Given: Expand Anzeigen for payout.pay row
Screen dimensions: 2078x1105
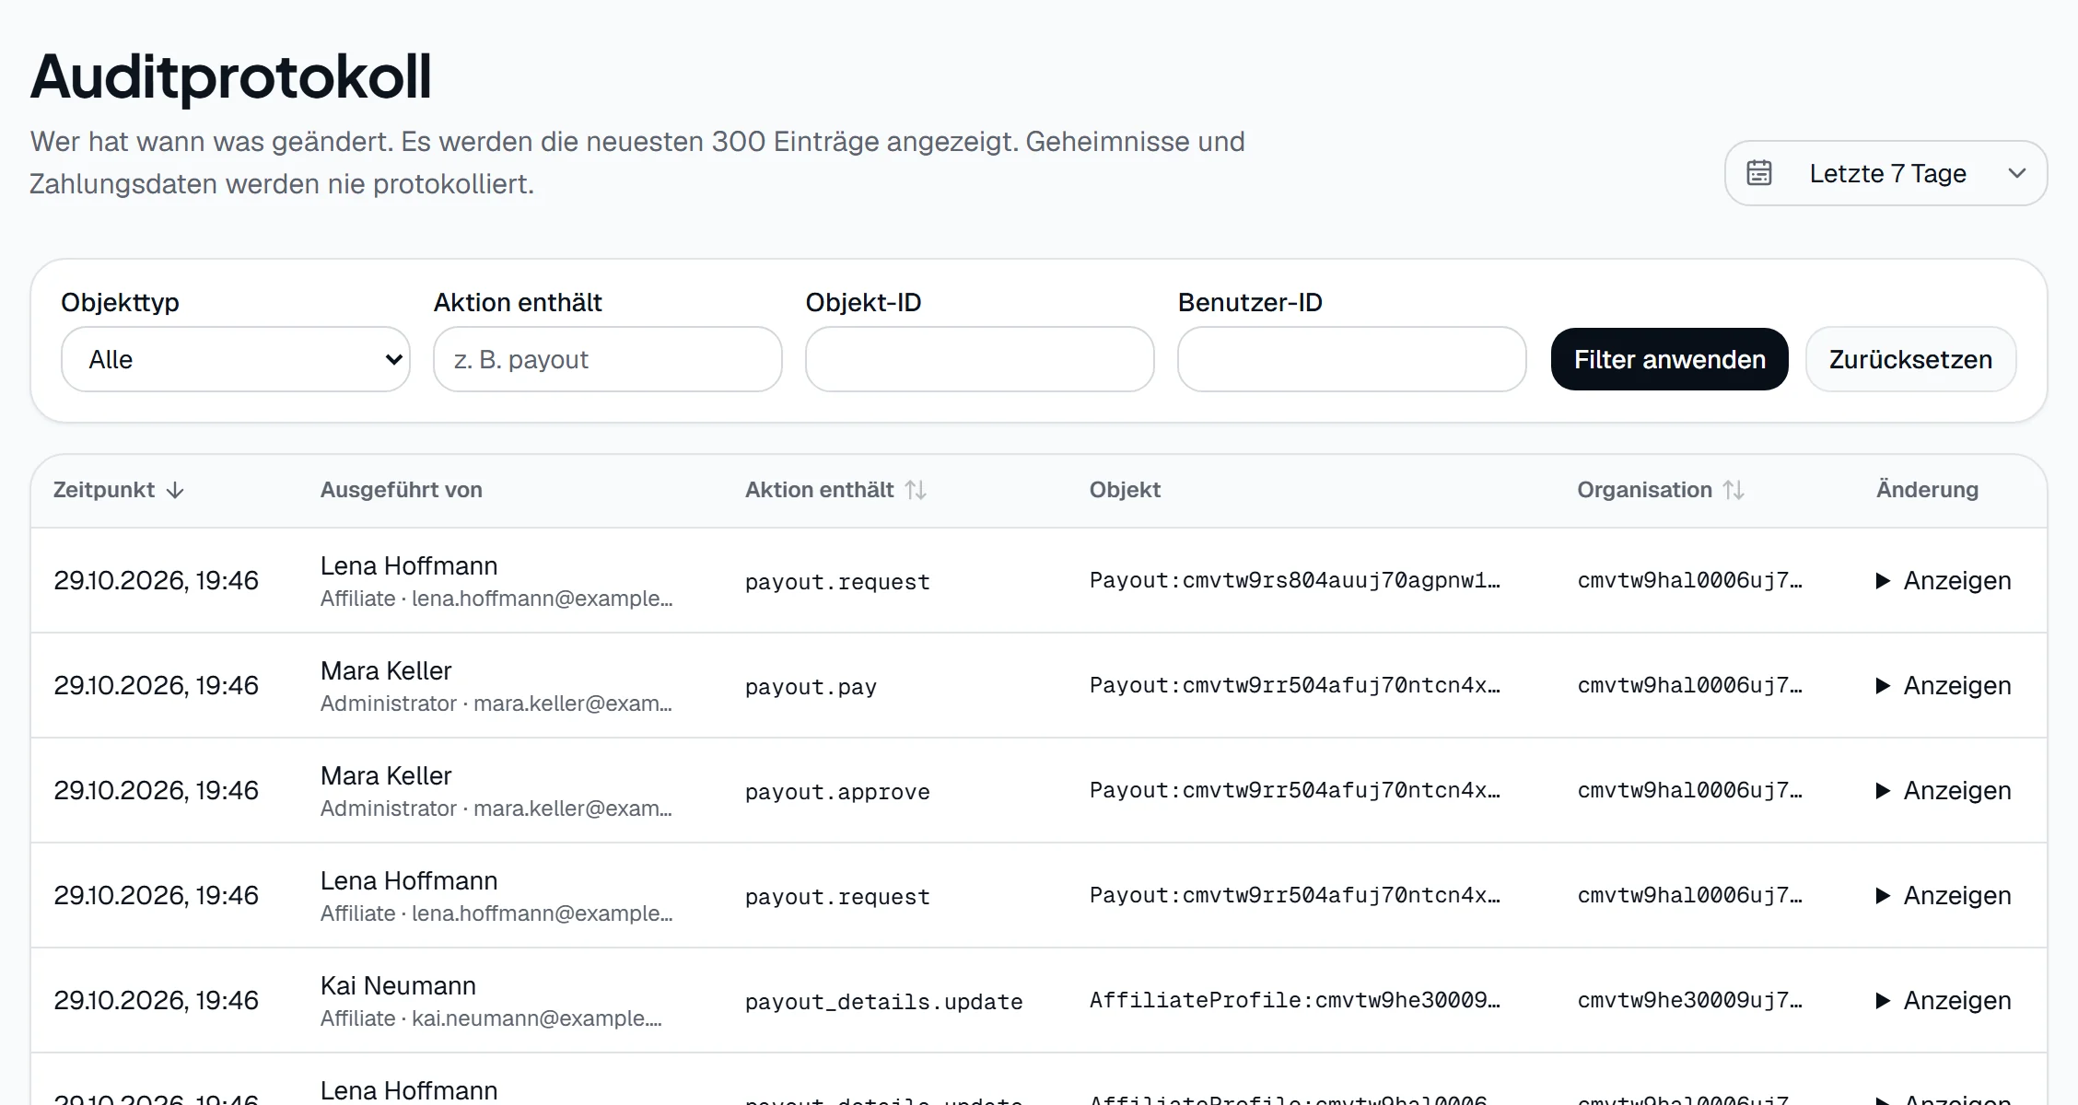Looking at the screenshot, I should click(x=1944, y=685).
